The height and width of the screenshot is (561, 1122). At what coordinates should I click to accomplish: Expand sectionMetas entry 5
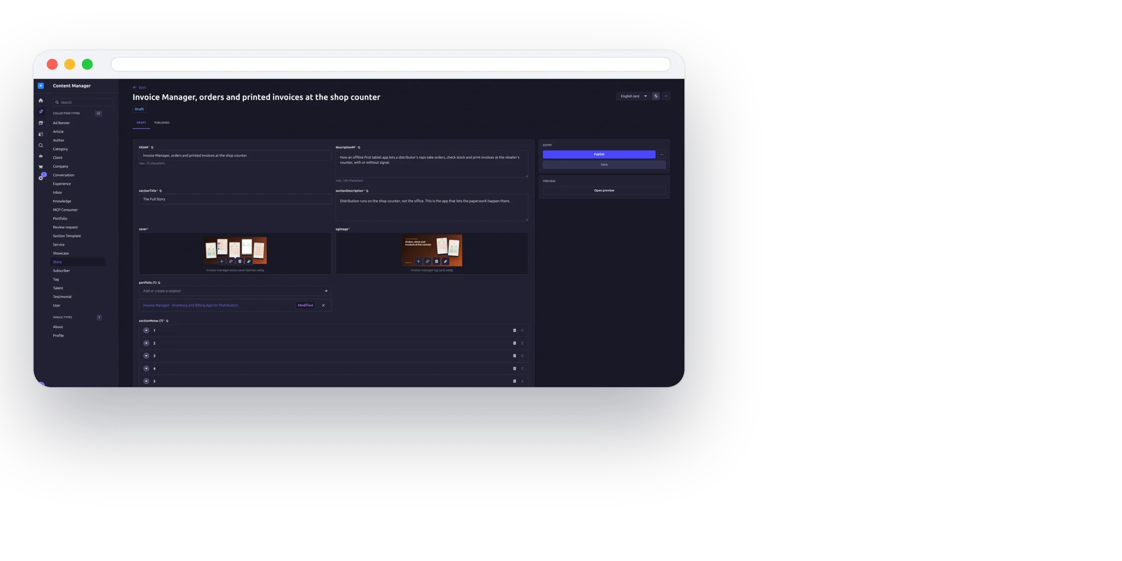(x=146, y=381)
